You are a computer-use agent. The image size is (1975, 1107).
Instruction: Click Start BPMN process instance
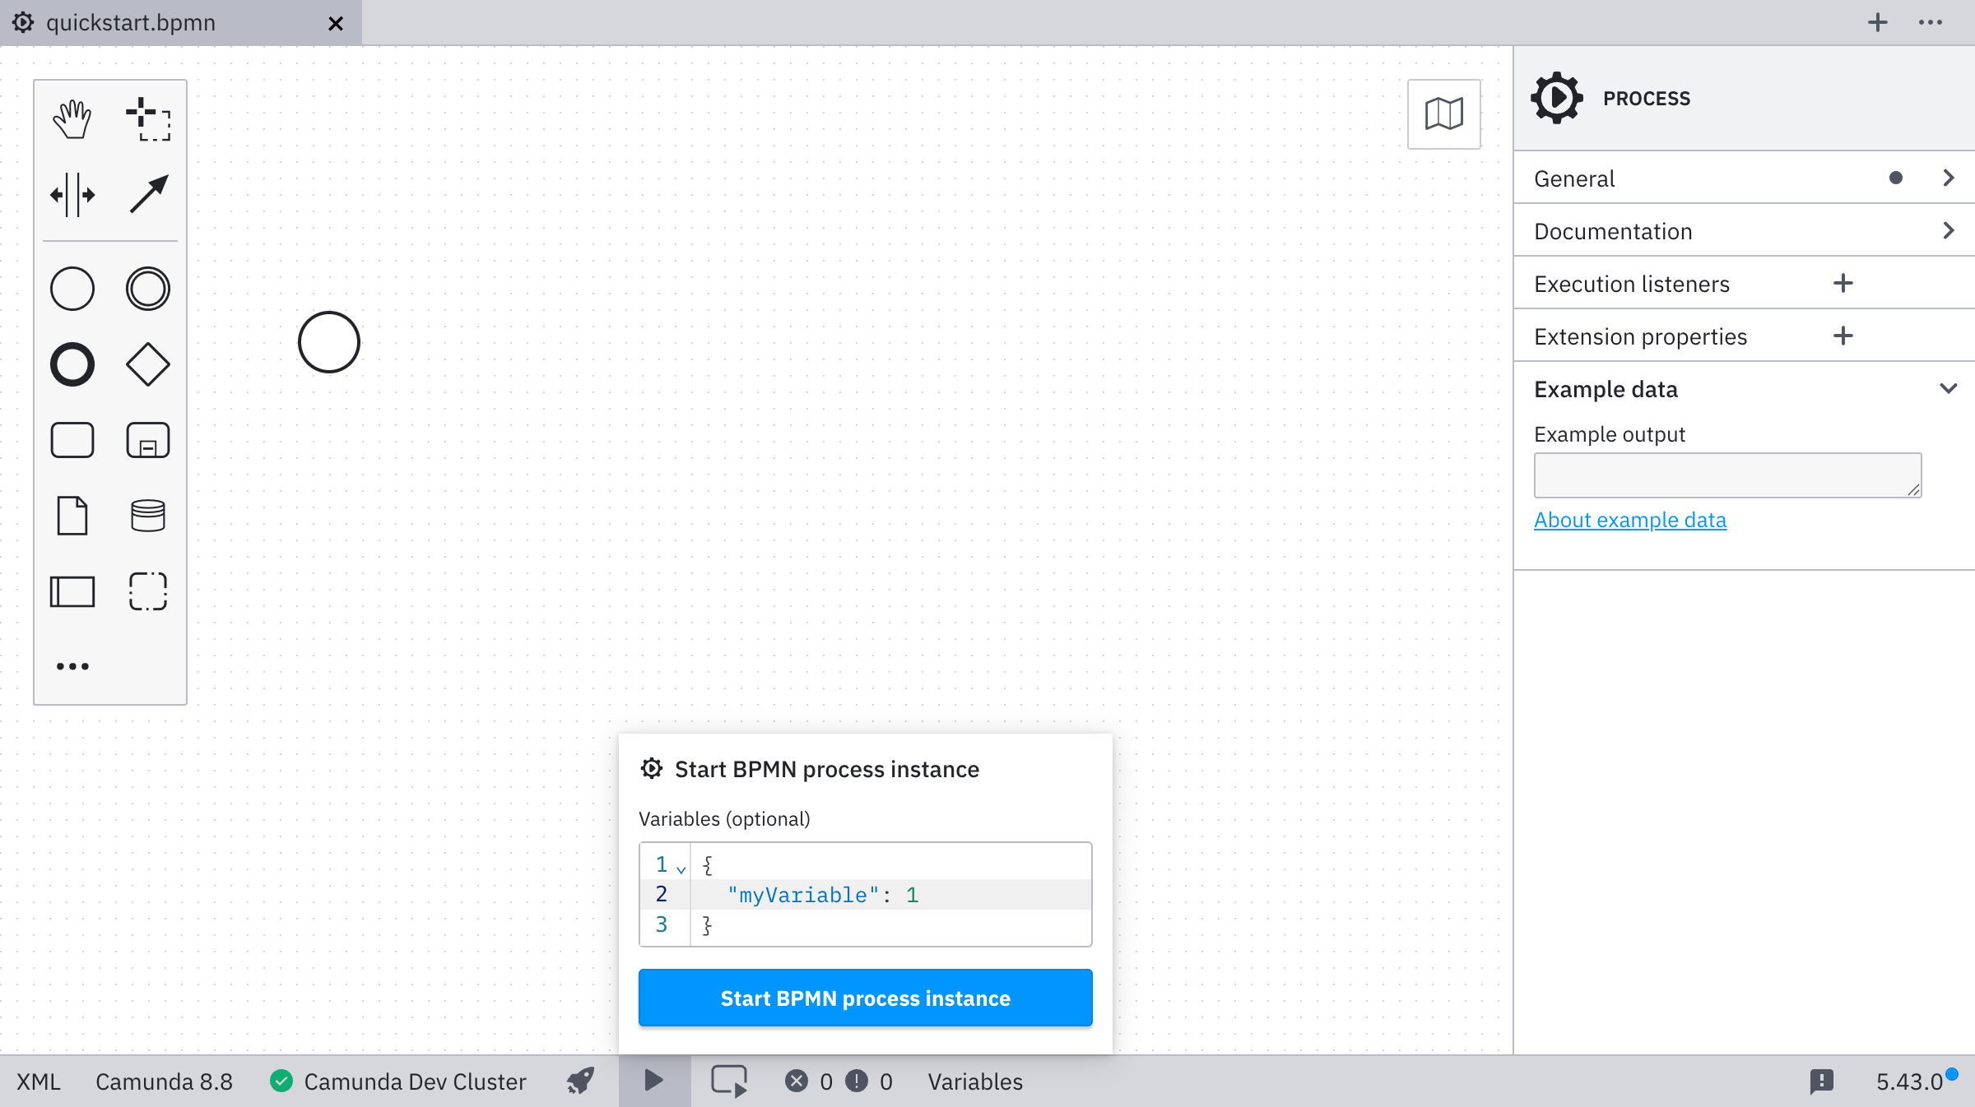(865, 998)
